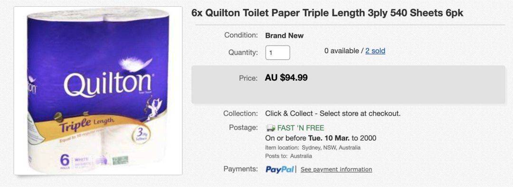Click the delivery truck icon beside FAST 'N FREE
This screenshot has height=187, width=513.
[270, 128]
